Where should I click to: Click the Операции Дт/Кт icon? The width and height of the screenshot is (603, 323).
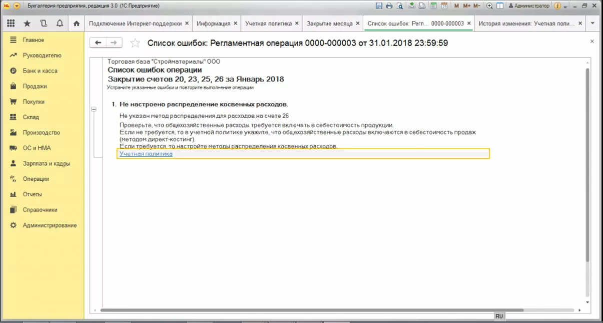click(x=14, y=179)
